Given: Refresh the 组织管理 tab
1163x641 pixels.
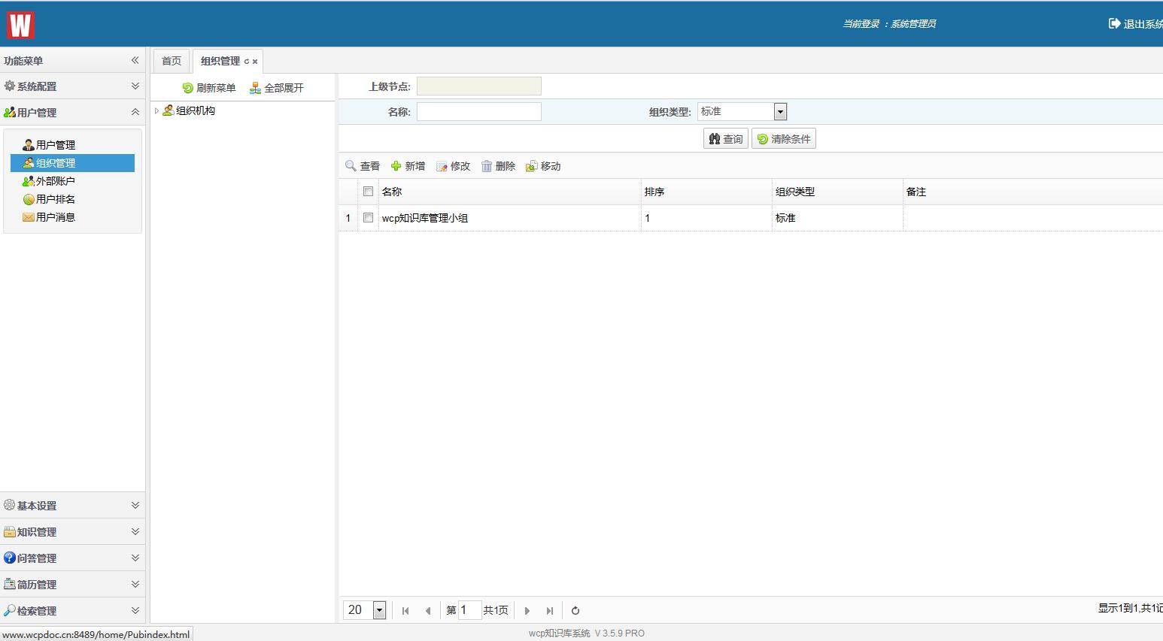Looking at the screenshot, I should [x=247, y=62].
